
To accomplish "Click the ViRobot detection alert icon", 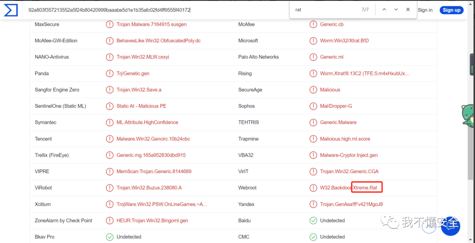I will (x=110, y=188).
